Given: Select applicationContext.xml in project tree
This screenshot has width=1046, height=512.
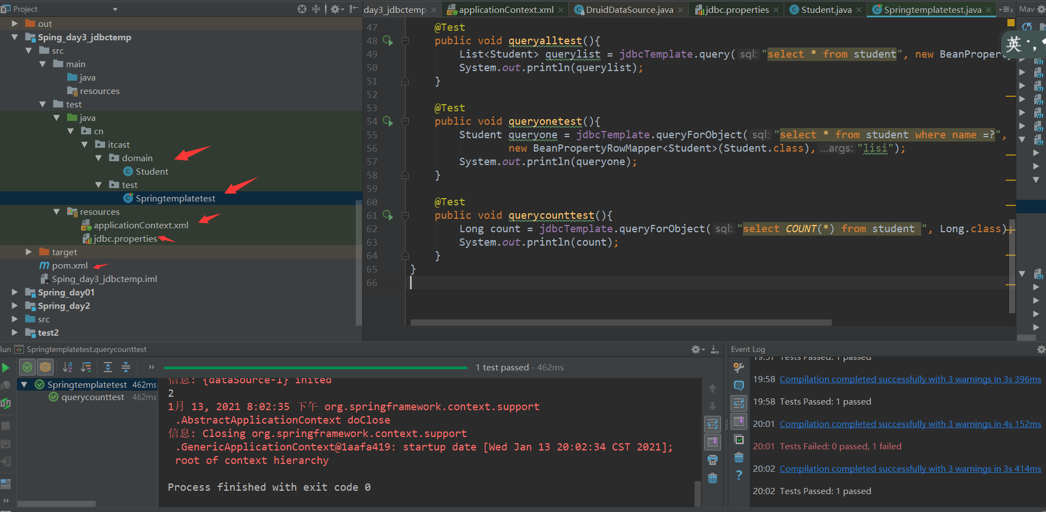Looking at the screenshot, I should coord(140,225).
